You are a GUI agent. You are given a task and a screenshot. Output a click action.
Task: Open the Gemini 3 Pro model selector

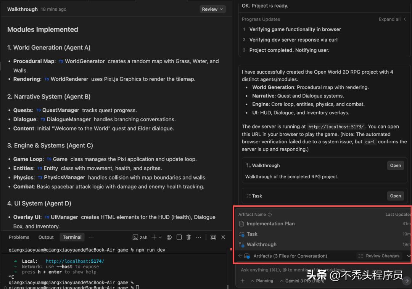click(301, 281)
